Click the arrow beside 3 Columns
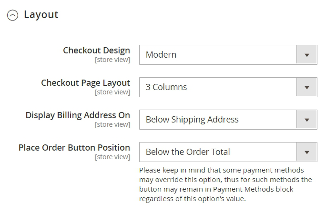 click(x=307, y=87)
